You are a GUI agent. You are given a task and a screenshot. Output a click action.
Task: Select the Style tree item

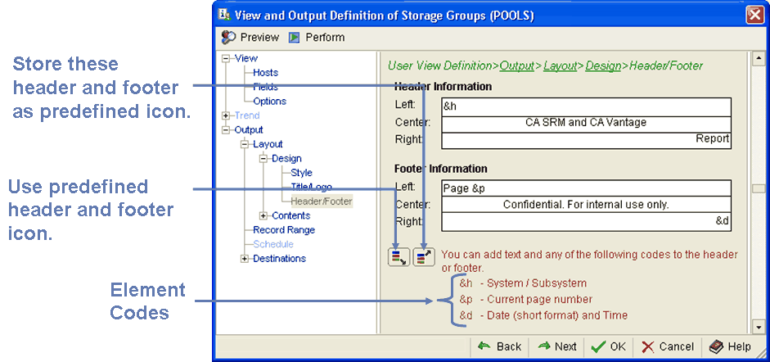301,173
